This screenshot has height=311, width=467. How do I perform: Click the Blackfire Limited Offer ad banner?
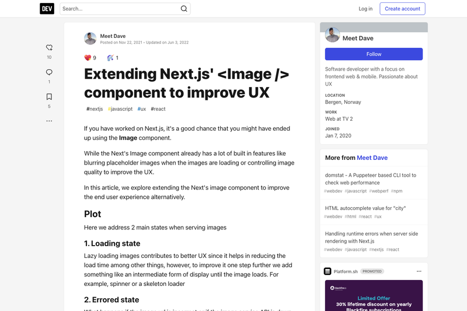point(374,295)
